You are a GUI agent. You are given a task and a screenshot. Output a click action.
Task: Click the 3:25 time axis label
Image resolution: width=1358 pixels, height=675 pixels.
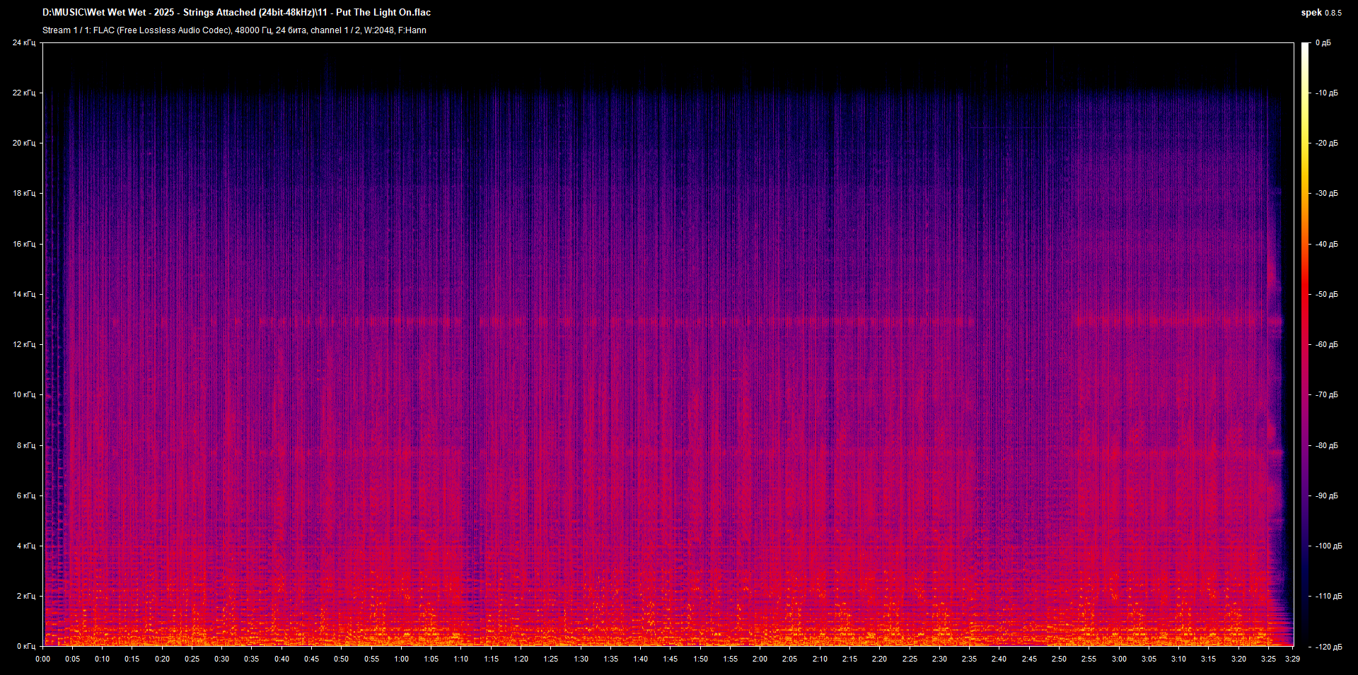(x=1268, y=659)
